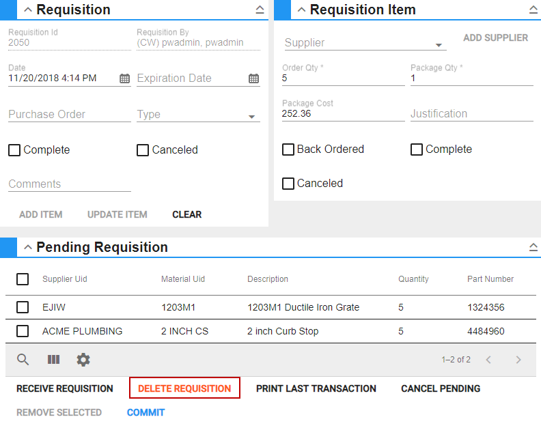
Task: Open grid settings gear icon
Action: click(x=83, y=360)
